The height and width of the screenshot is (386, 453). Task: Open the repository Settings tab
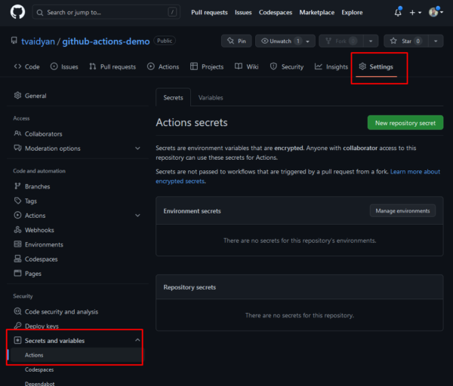coord(376,66)
